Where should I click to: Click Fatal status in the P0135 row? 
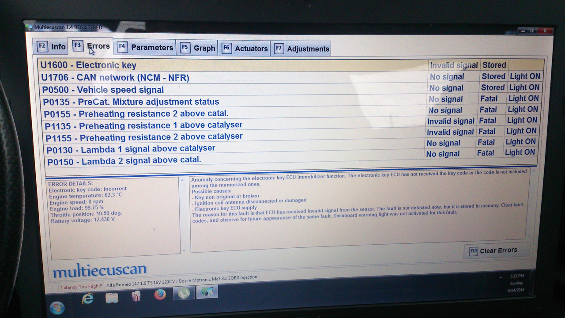point(488,98)
